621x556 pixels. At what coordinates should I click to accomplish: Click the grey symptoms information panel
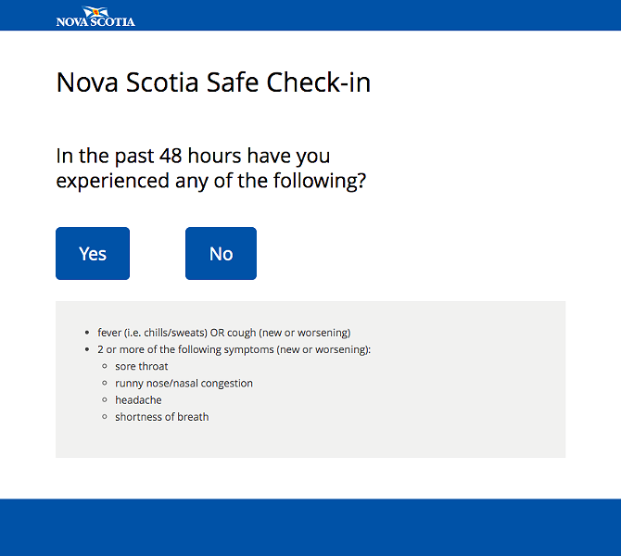click(x=310, y=379)
